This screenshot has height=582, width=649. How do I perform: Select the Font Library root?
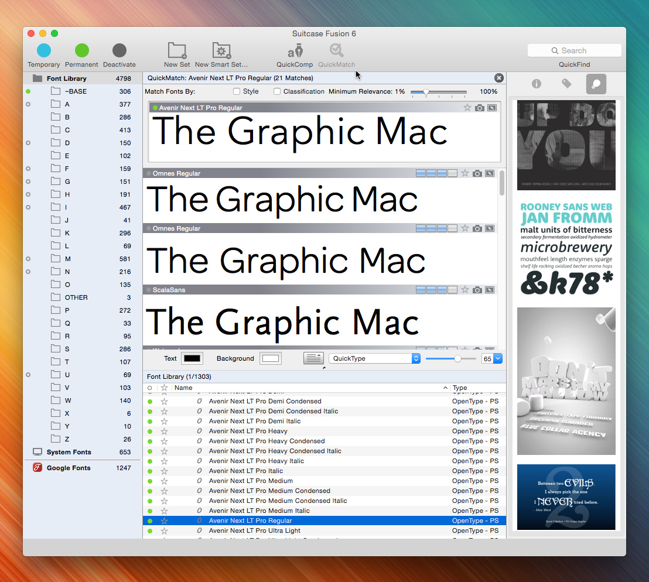pyautogui.click(x=82, y=78)
